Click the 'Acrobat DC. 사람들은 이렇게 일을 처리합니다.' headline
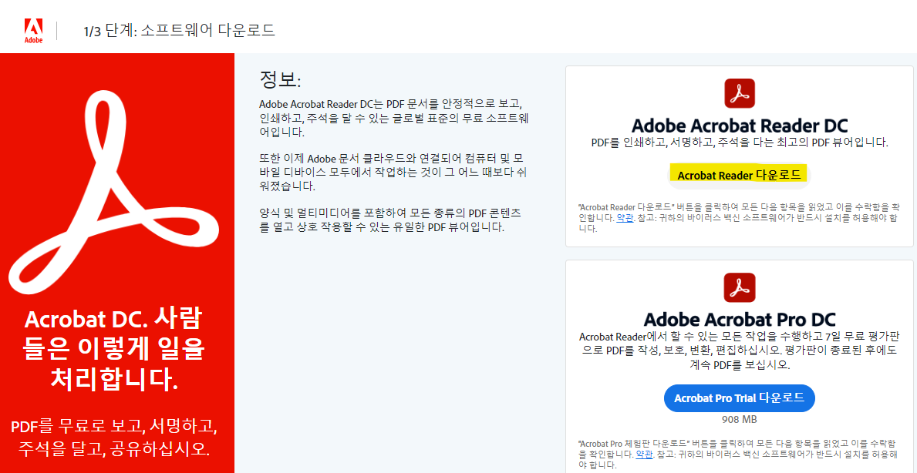This screenshot has height=473, width=917. 115,349
